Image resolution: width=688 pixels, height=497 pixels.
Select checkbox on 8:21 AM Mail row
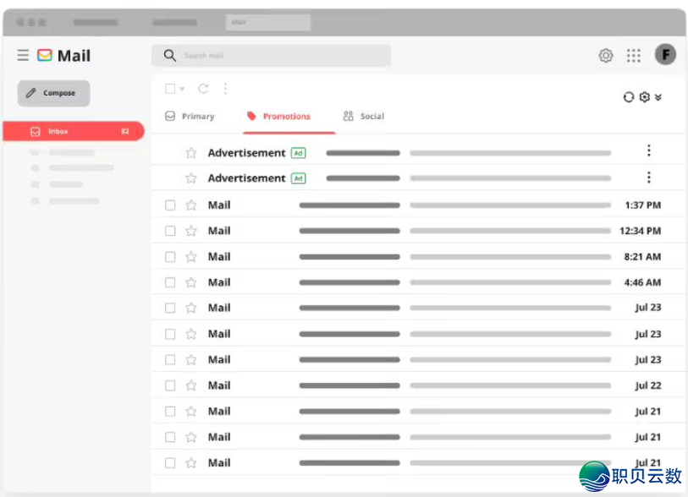pyautogui.click(x=170, y=257)
